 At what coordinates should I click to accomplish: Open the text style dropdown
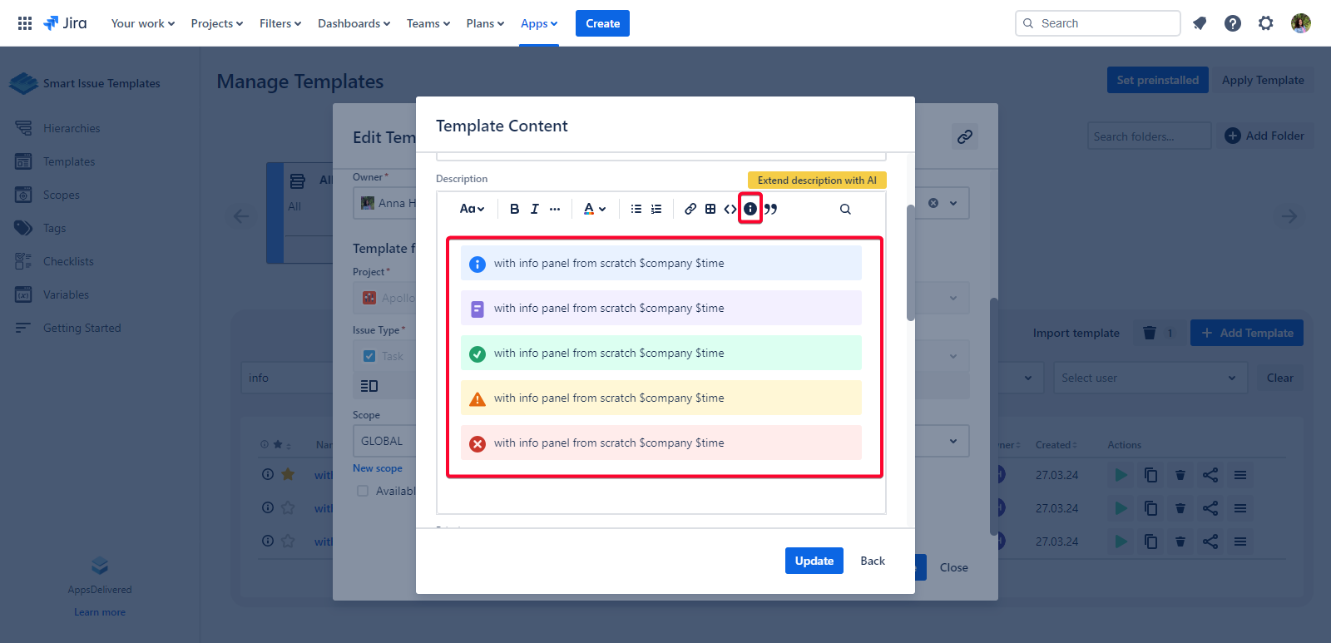point(472,209)
